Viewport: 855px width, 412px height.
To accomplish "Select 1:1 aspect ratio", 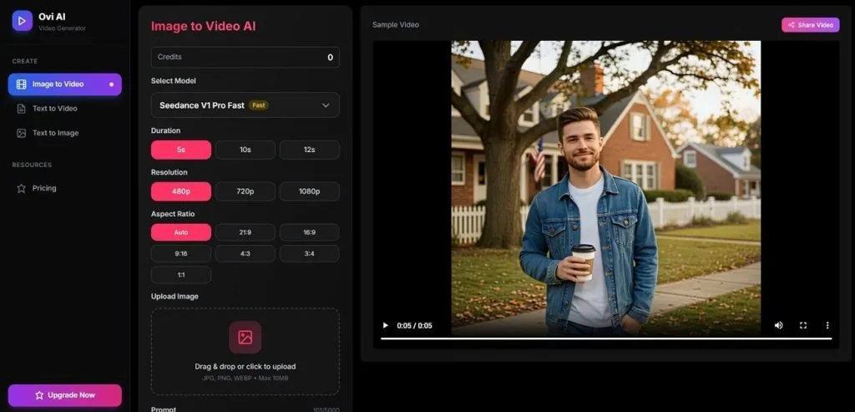I will (x=181, y=275).
